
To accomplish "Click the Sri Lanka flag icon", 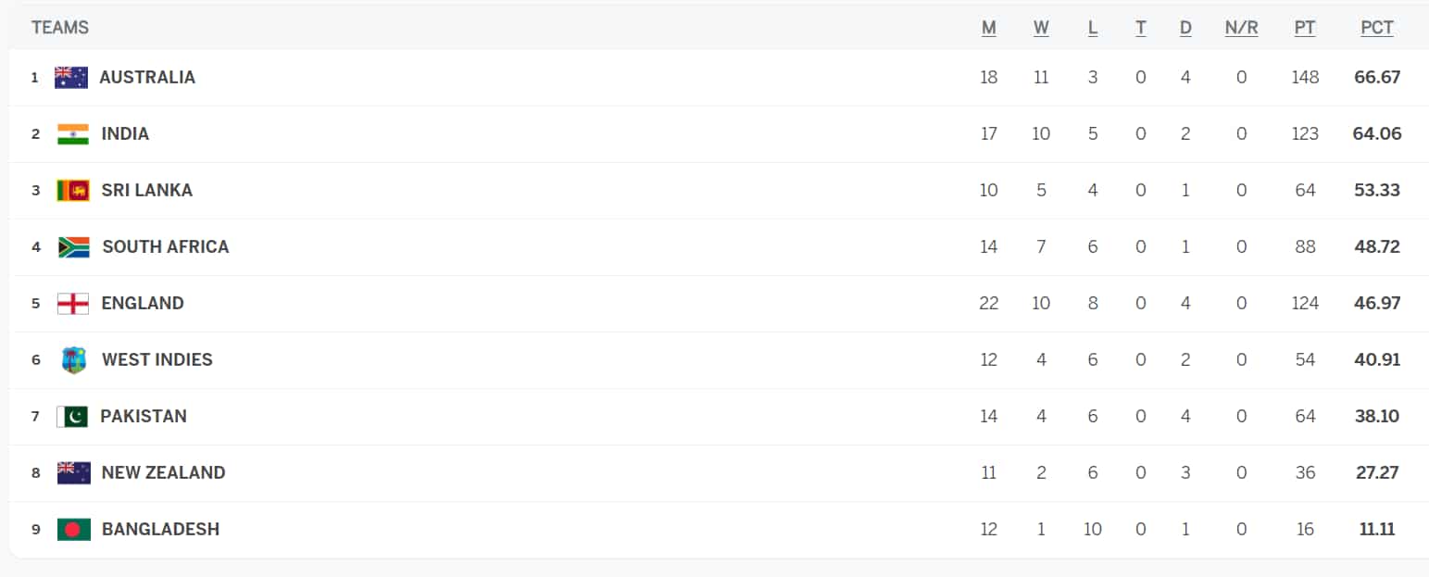I will tap(72, 190).
